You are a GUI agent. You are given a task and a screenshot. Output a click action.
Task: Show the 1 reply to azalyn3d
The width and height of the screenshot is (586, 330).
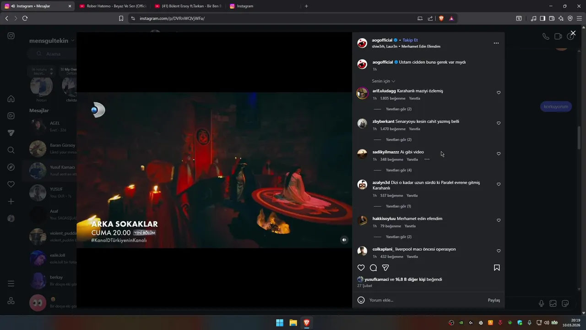(x=398, y=206)
